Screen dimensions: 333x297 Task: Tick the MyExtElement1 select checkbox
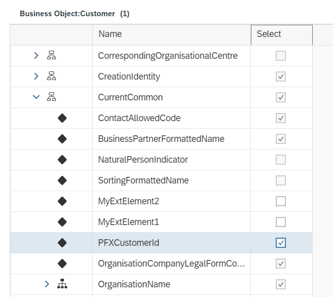[x=281, y=222]
